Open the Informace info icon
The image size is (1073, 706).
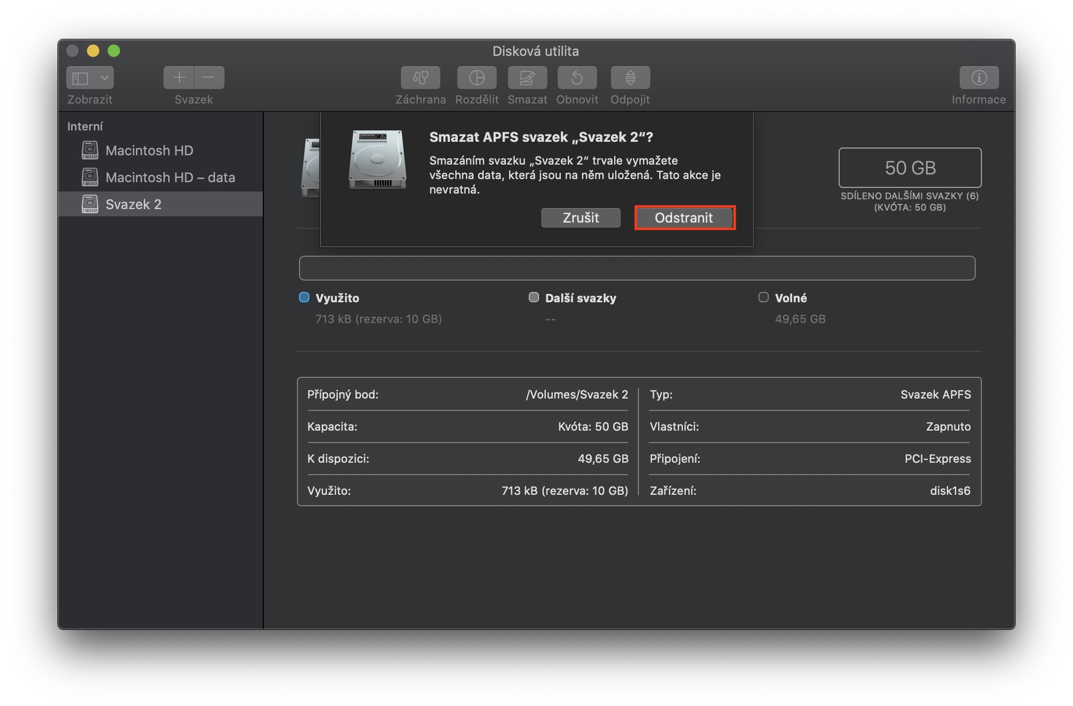click(978, 78)
